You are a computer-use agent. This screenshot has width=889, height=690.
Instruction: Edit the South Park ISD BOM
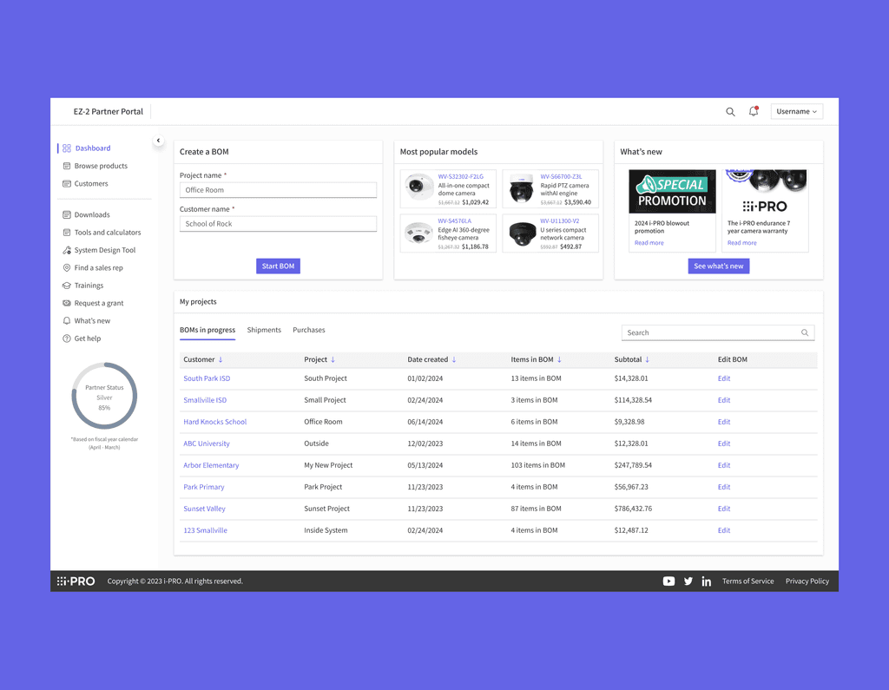pyautogui.click(x=724, y=378)
